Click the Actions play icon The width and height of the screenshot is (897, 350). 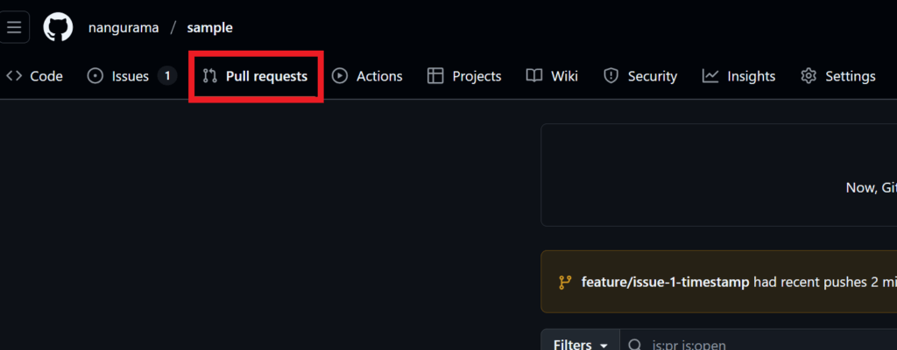tap(340, 76)
